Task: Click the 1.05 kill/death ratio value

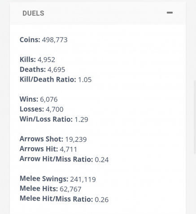Action: tap(85, 79)
